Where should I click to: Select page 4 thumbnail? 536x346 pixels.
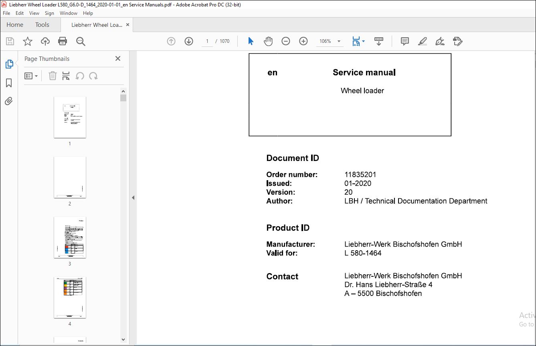click(70, 297)
